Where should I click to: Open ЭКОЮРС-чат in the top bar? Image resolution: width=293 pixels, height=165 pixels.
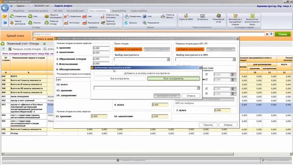coord(42,6)
